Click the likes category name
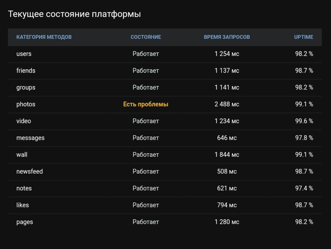 click(x=23, y=205)
